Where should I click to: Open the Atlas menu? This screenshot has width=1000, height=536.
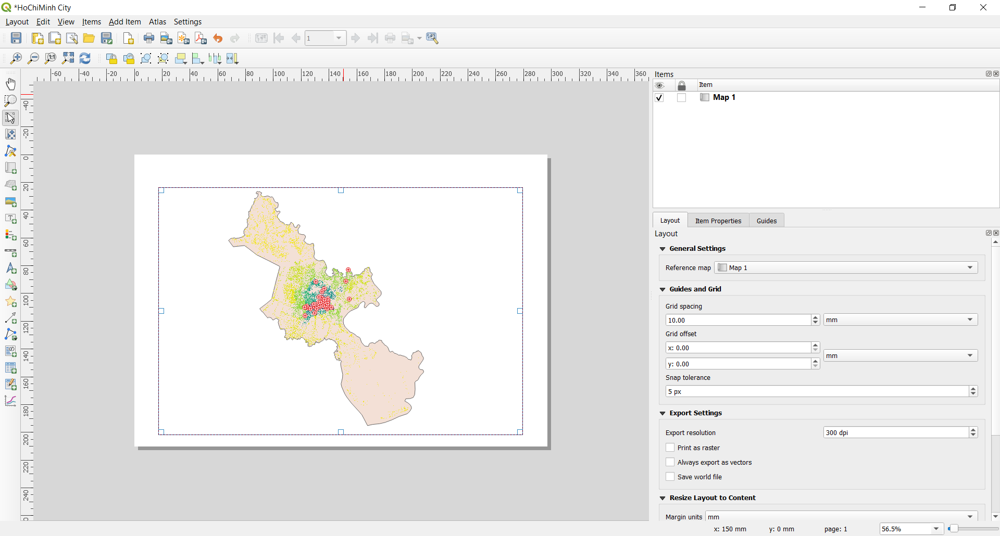click(x=157, y=22)
